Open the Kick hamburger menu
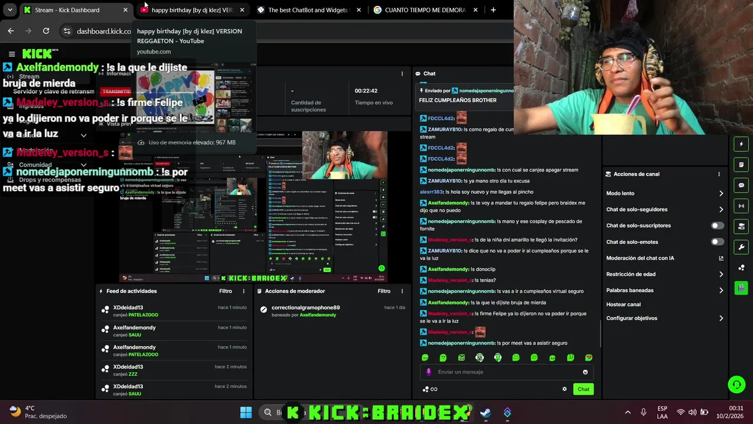 [11, 54]
